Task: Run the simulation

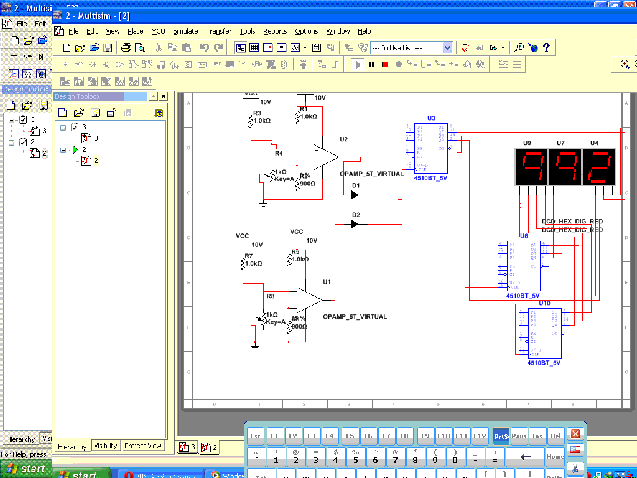Action: point(358,65)
